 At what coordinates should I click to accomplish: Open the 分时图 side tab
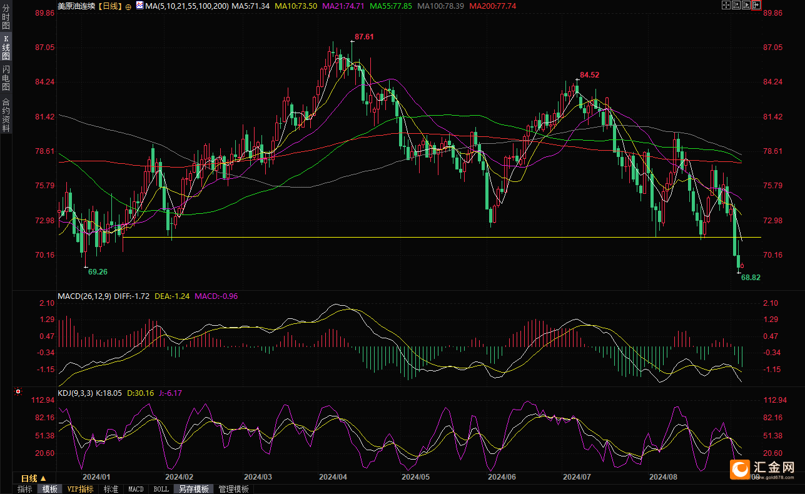(6, 18)
